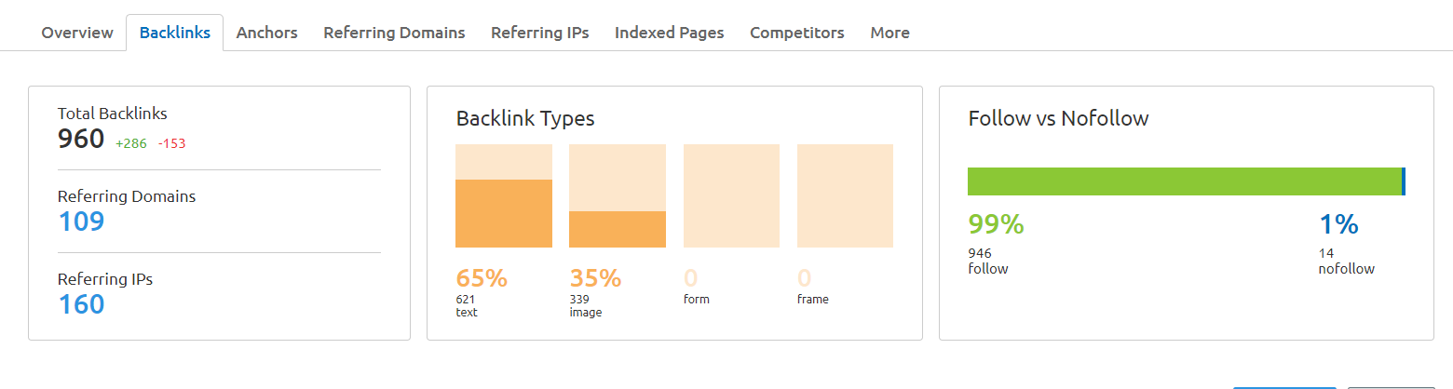The image size is (1453, 389).
Task: Open the Referring Domains tab
Action: 394,33
